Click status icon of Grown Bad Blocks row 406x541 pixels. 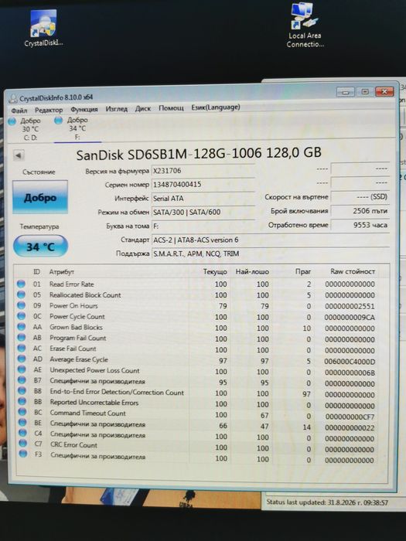tap(22, 326)
